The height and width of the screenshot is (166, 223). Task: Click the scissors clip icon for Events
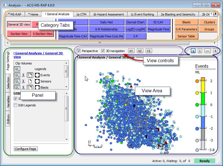pos(23,75)
